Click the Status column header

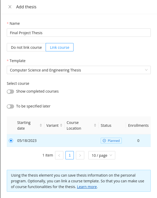pyautogui.click(x=106, y=125)
